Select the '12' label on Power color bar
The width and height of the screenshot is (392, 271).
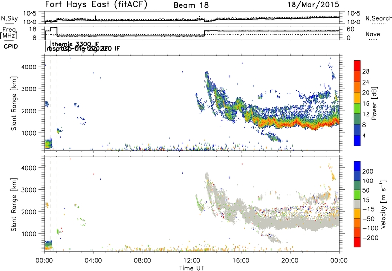(366, 114)
